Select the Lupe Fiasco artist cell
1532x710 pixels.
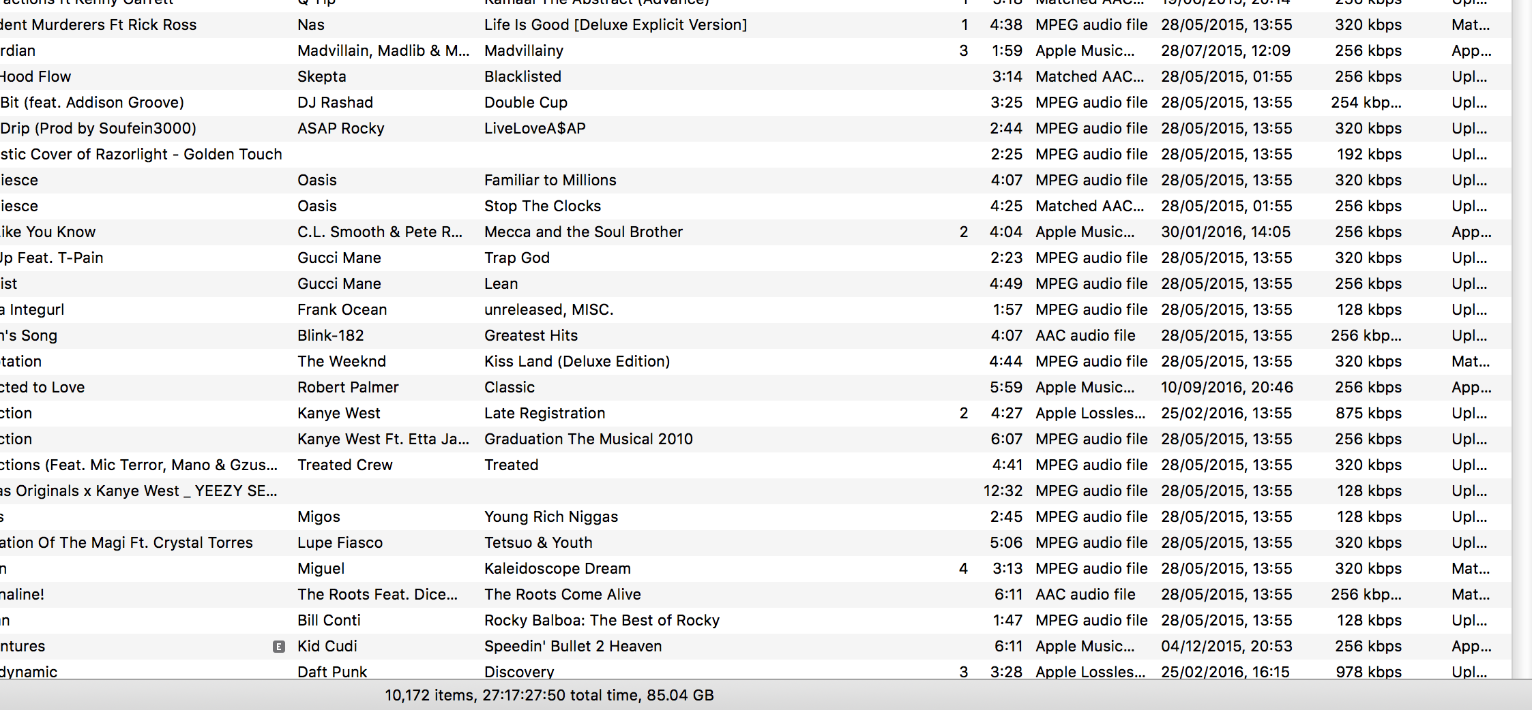pos(340,543)
